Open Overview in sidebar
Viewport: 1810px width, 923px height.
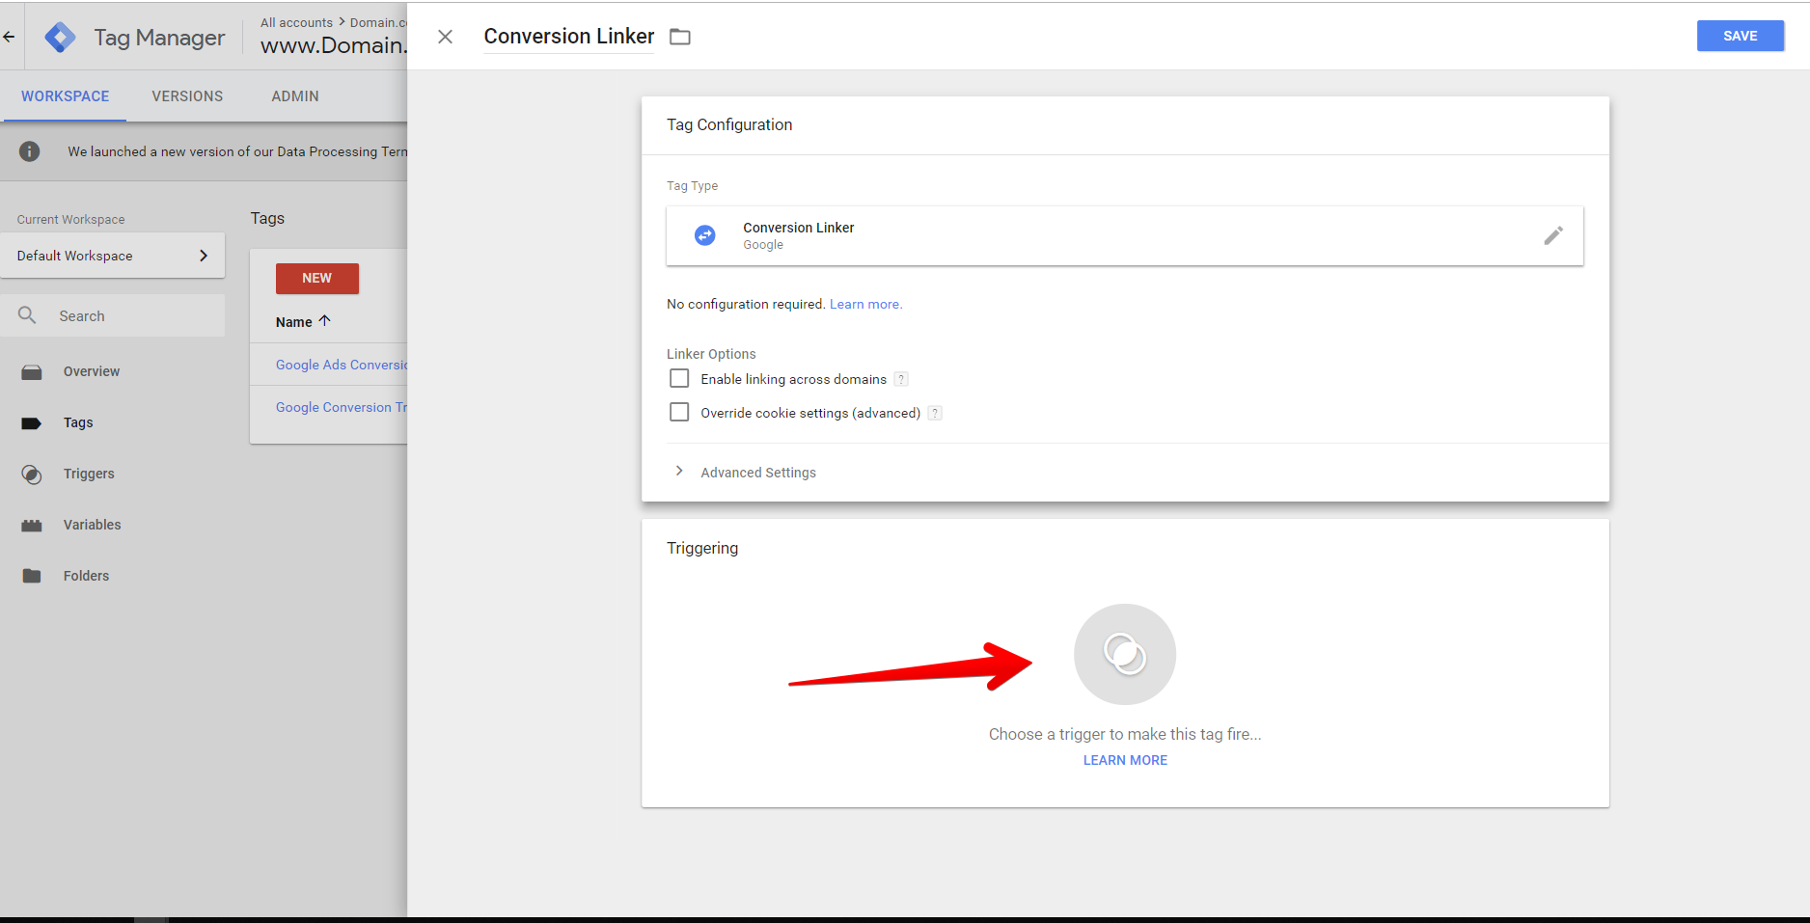pos(92,371)
